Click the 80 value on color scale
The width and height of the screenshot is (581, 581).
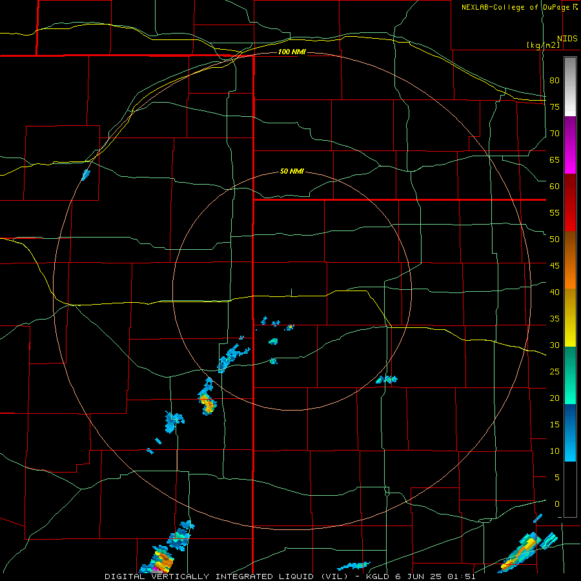[x=555, y=81]
